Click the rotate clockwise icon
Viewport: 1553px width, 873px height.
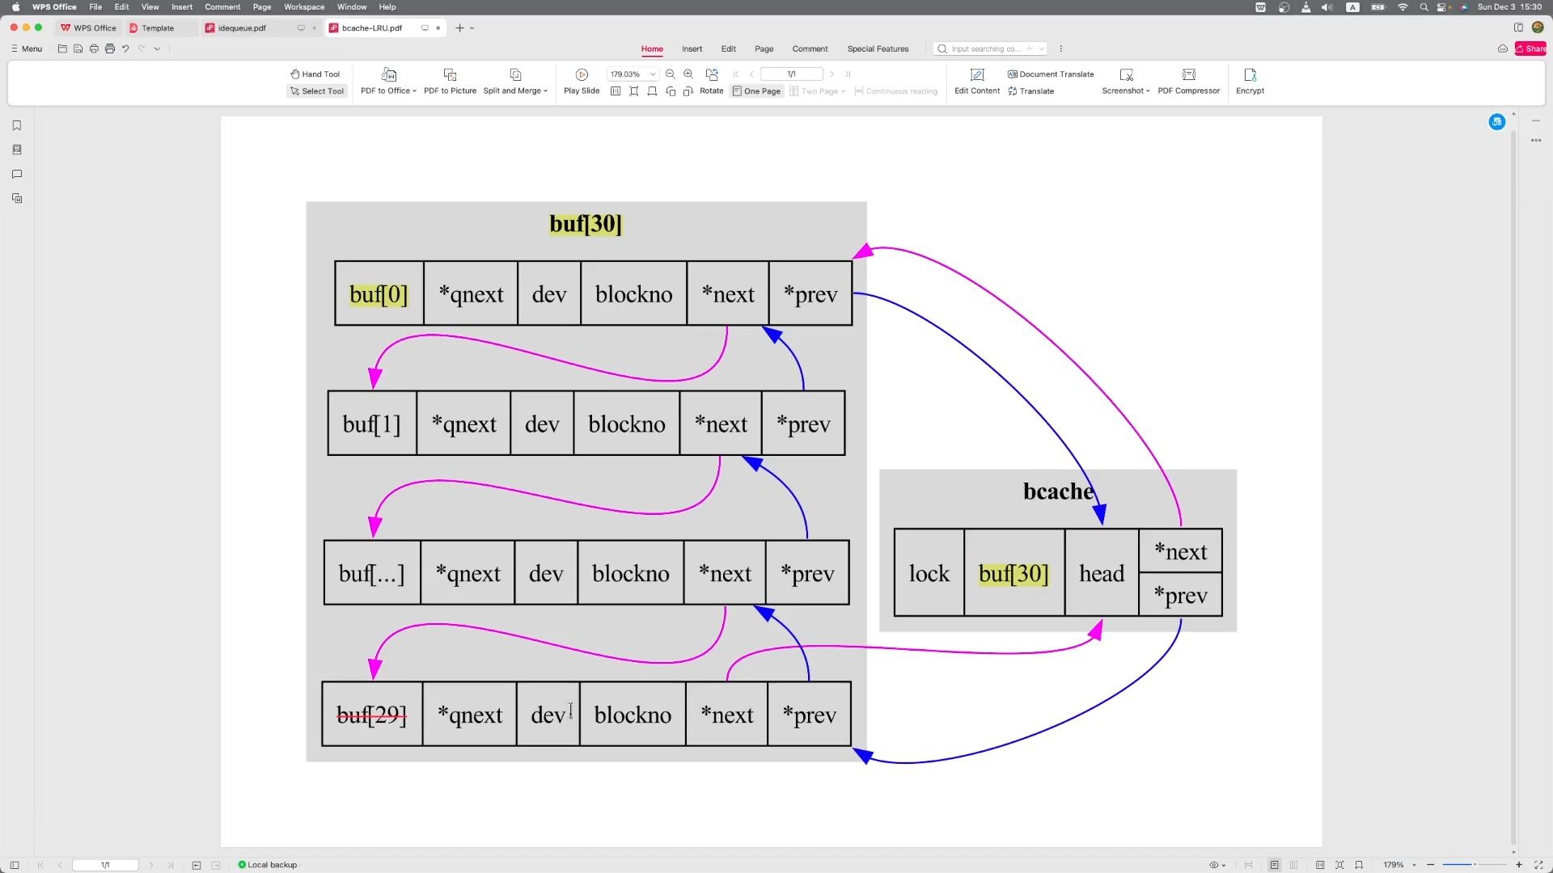(x=688, y=91)
